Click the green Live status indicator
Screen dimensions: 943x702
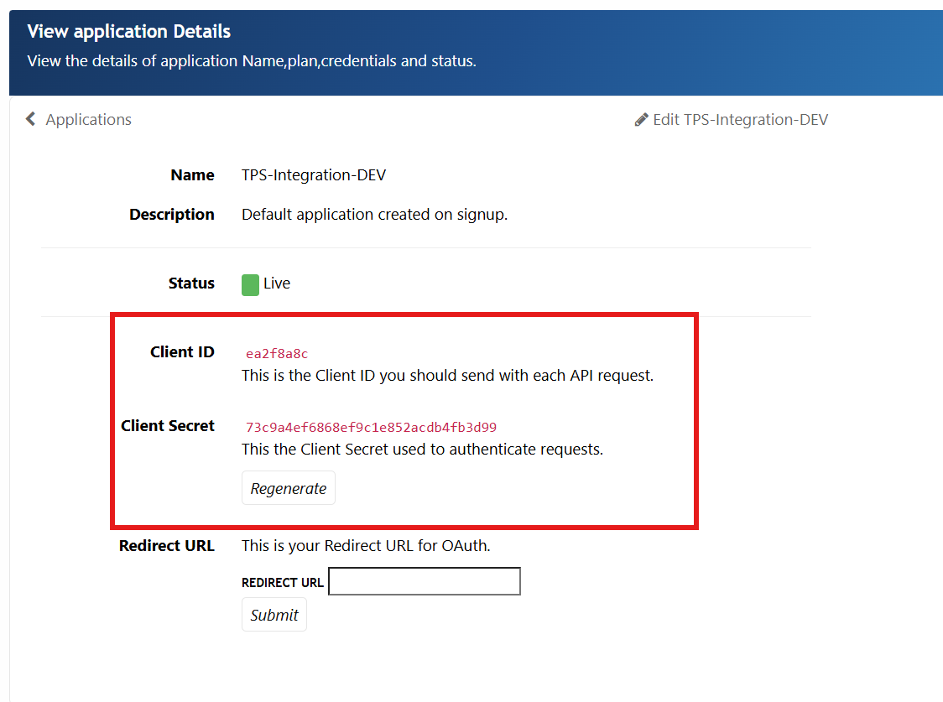250,284
